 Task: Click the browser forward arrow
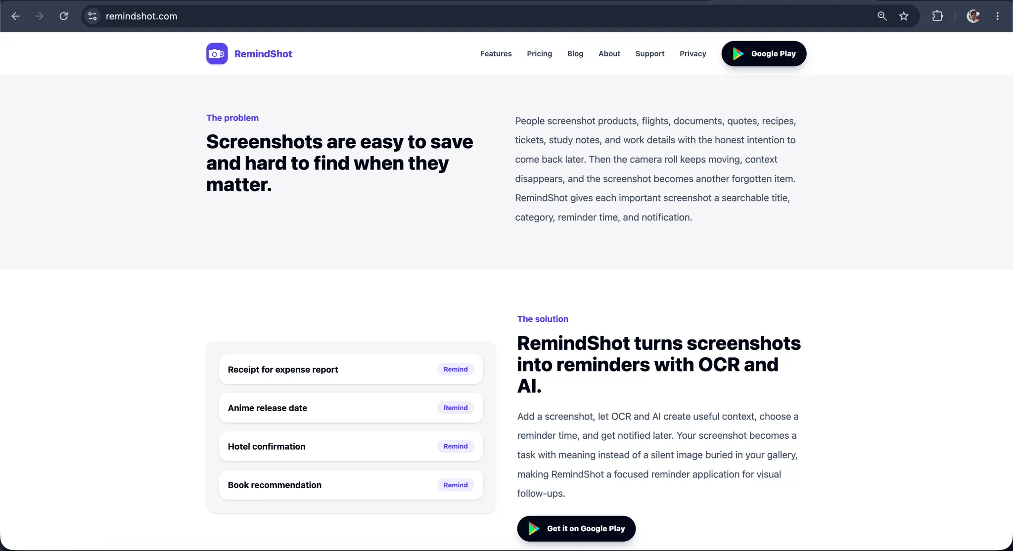click(x=40, y=16)
